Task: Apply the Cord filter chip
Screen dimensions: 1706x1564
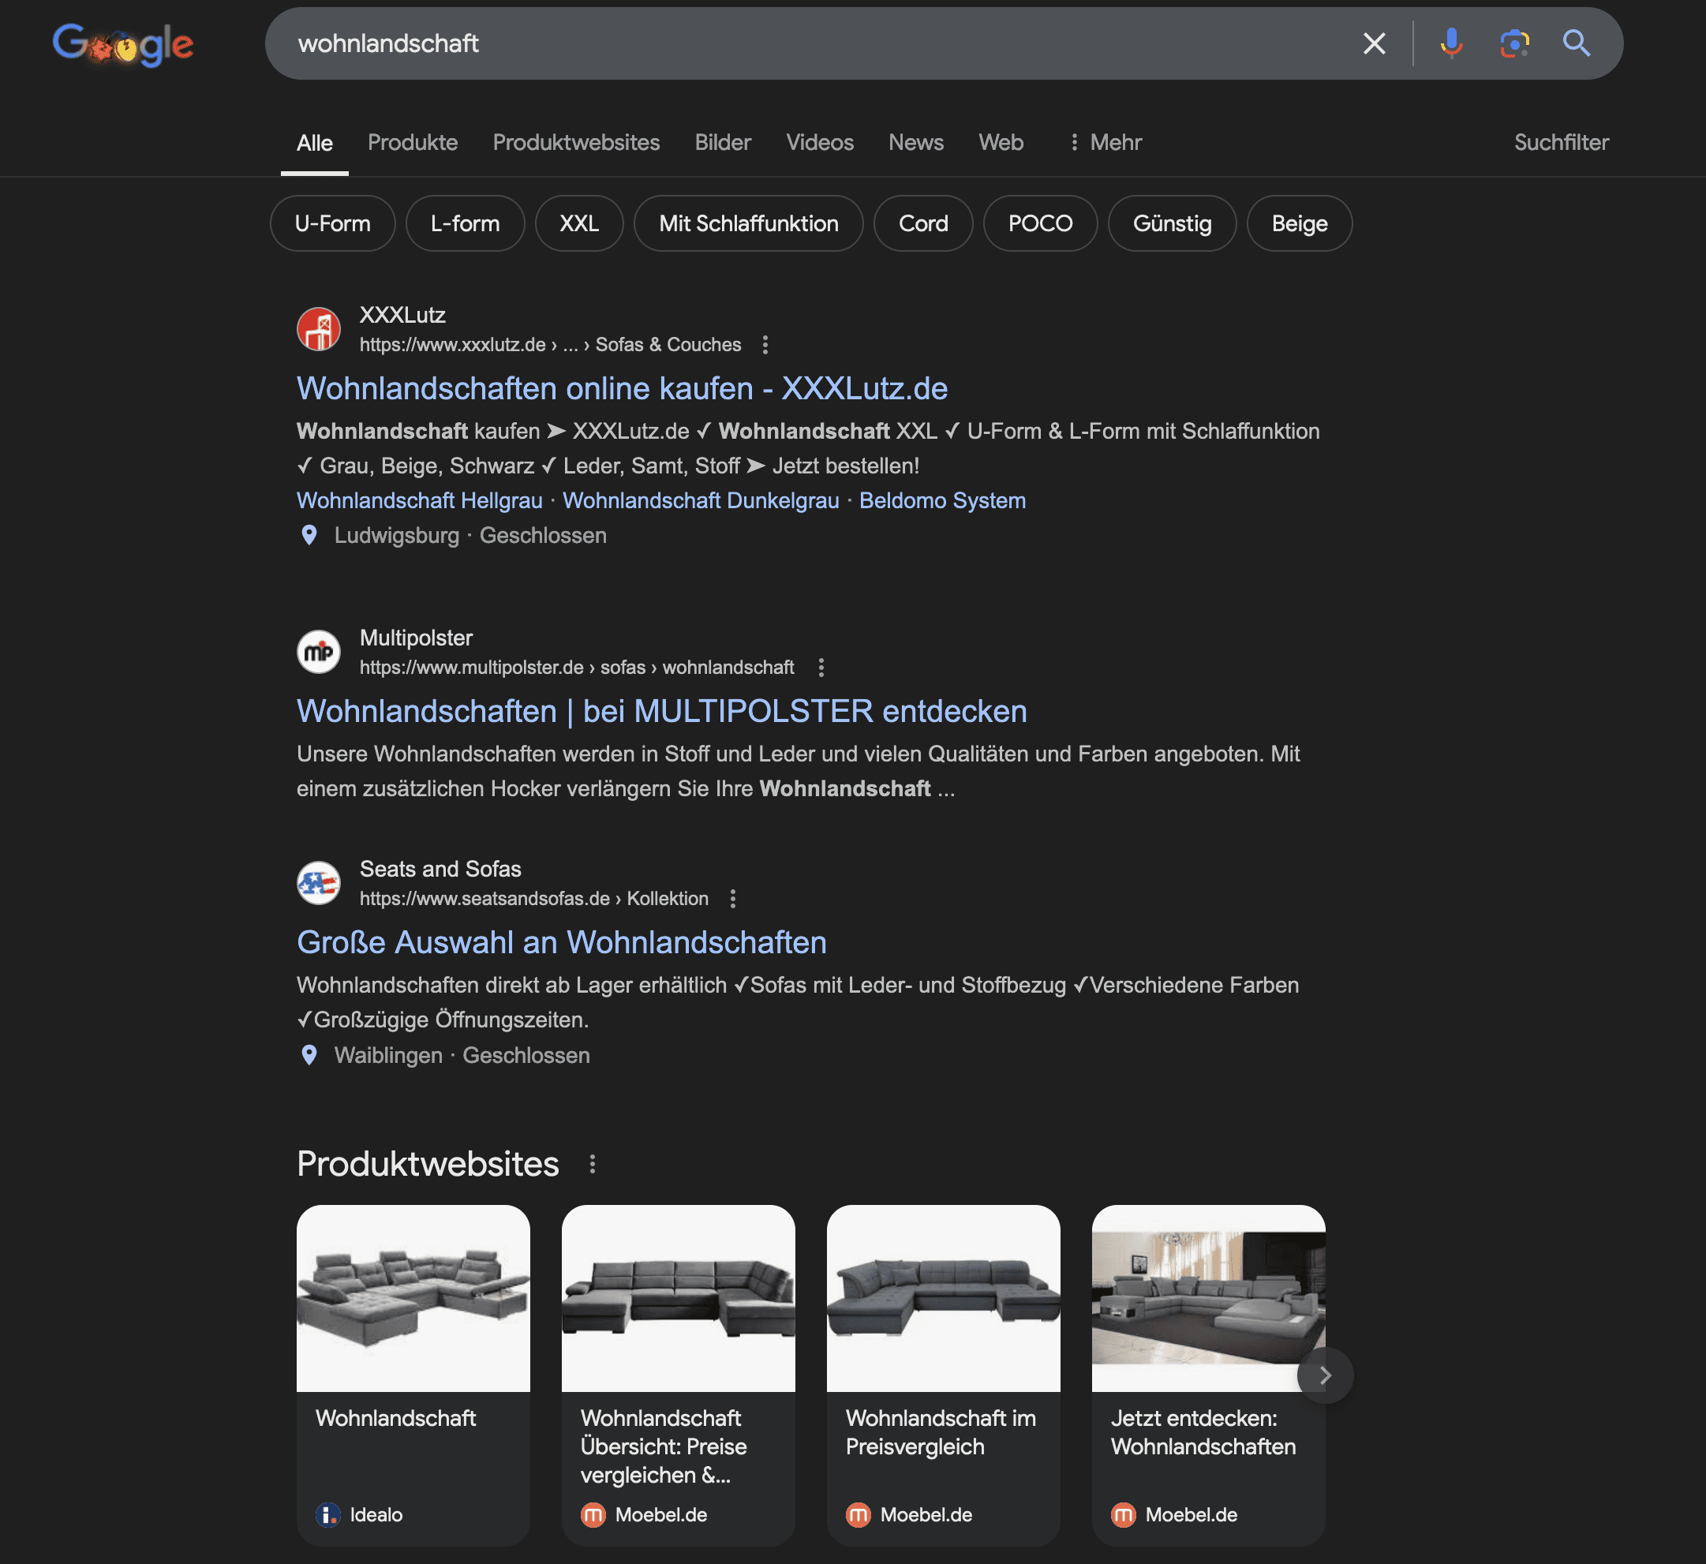Action: pos(923,223)
